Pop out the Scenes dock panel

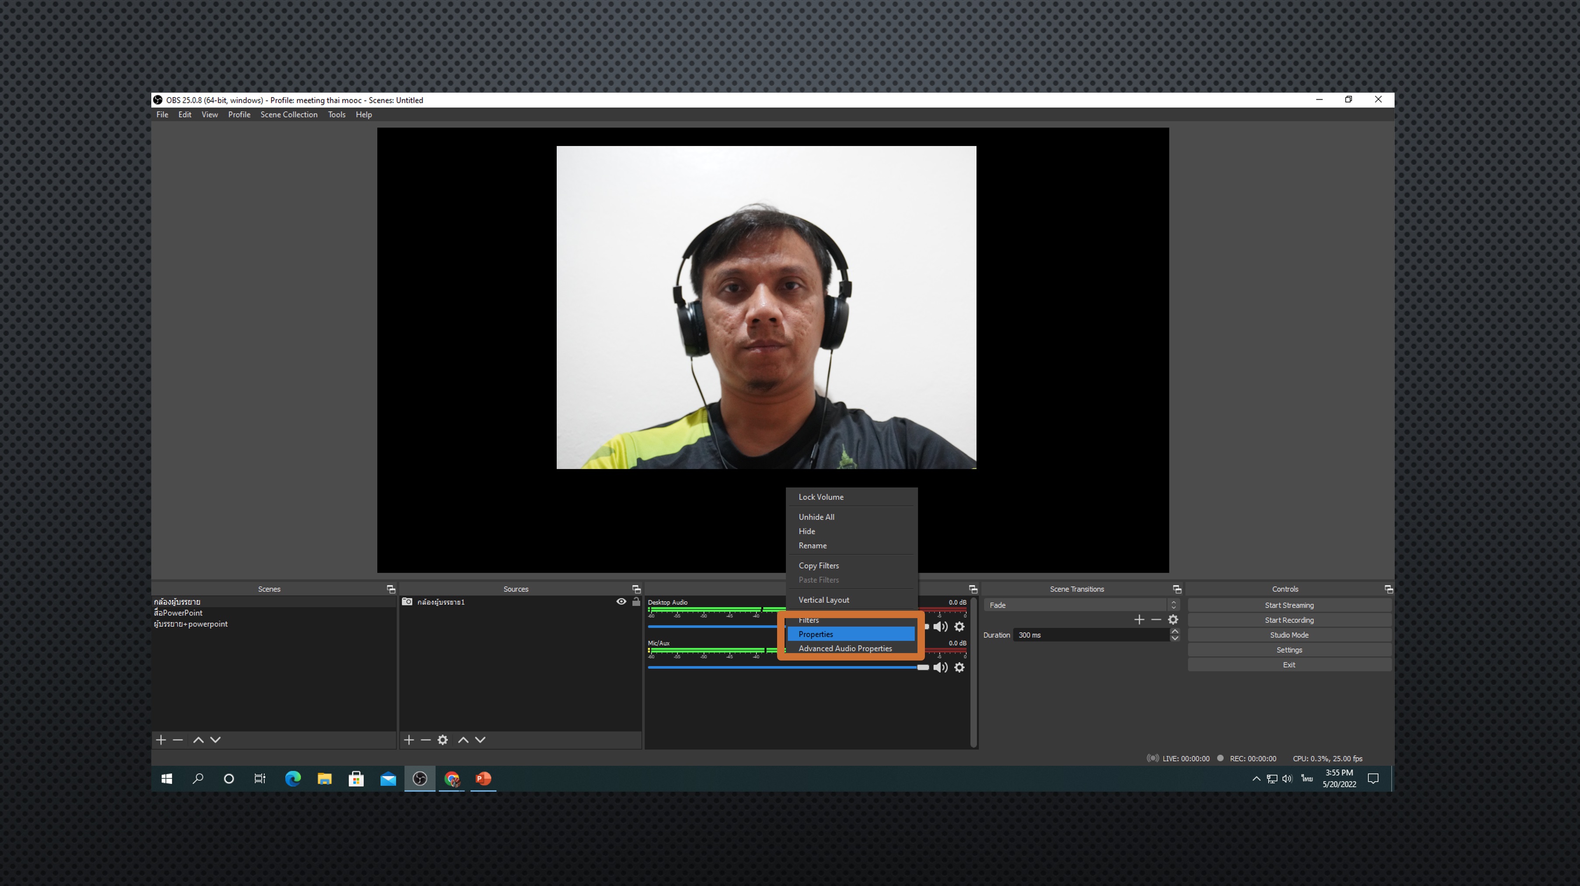(x=391, y=589)
